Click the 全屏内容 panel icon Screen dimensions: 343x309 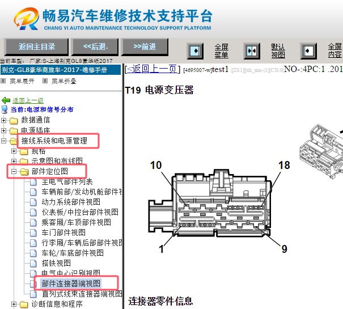(x=308, y=51)
